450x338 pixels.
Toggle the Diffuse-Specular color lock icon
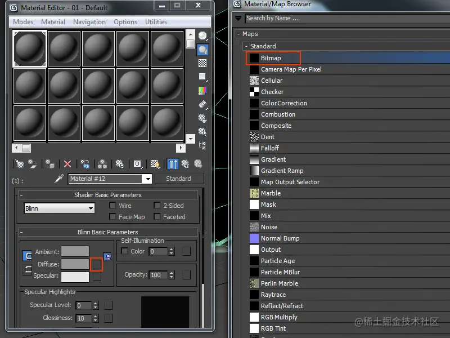(x=27, y=270)
